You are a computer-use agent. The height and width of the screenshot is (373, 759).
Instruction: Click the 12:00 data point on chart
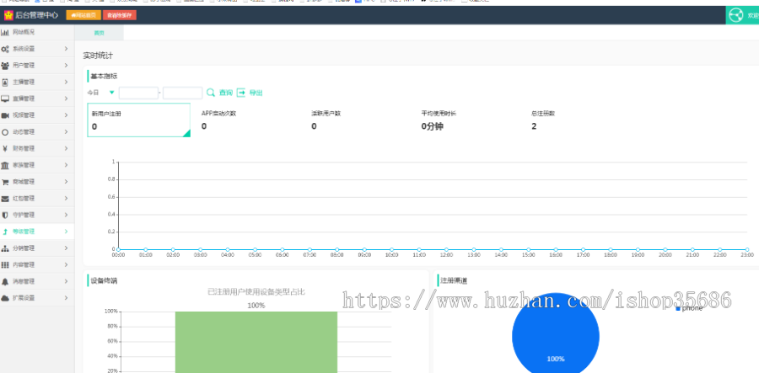tap(446, 249)
